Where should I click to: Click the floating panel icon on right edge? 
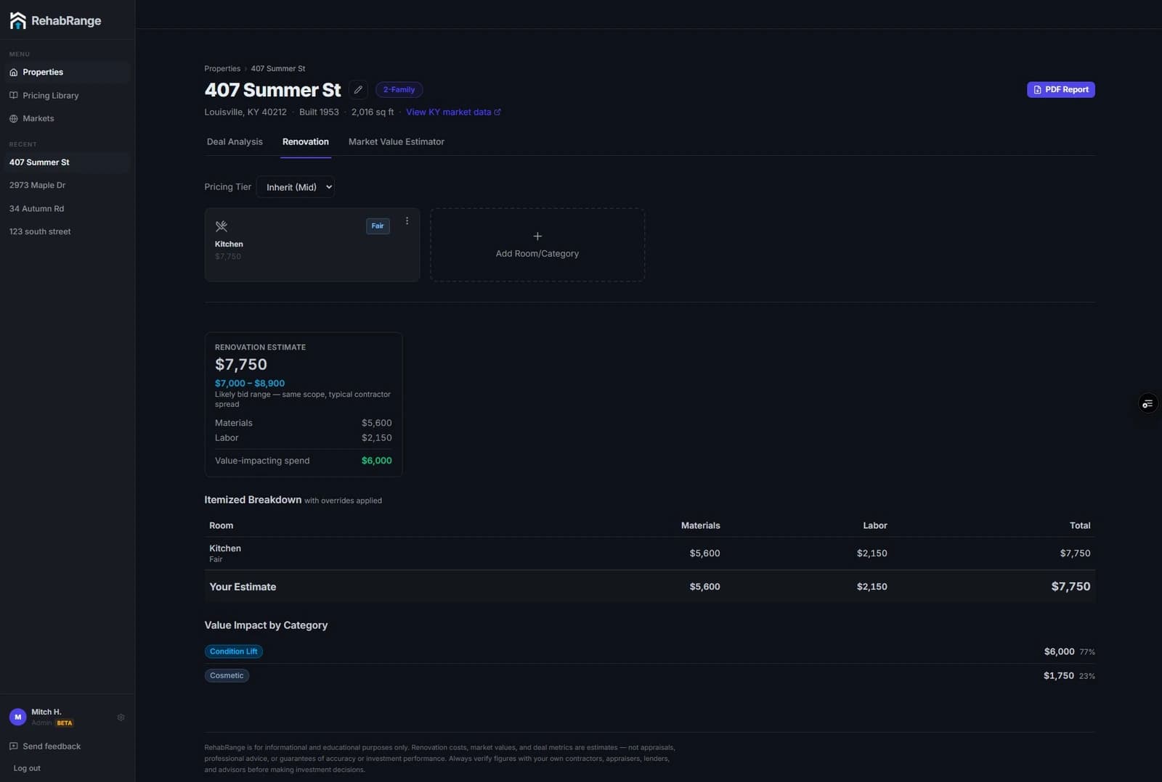click(1147, 403)
